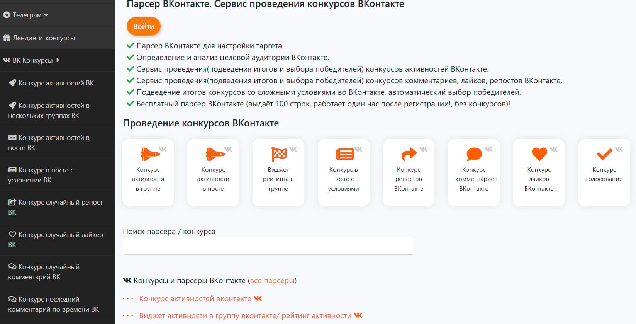Open Конкурс случайный комментарий ВК in sidebar
636x324 pixels.
[58, 272]
